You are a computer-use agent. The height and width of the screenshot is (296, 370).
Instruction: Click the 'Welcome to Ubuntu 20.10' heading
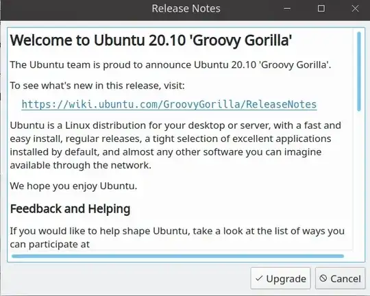coord(151,40)
